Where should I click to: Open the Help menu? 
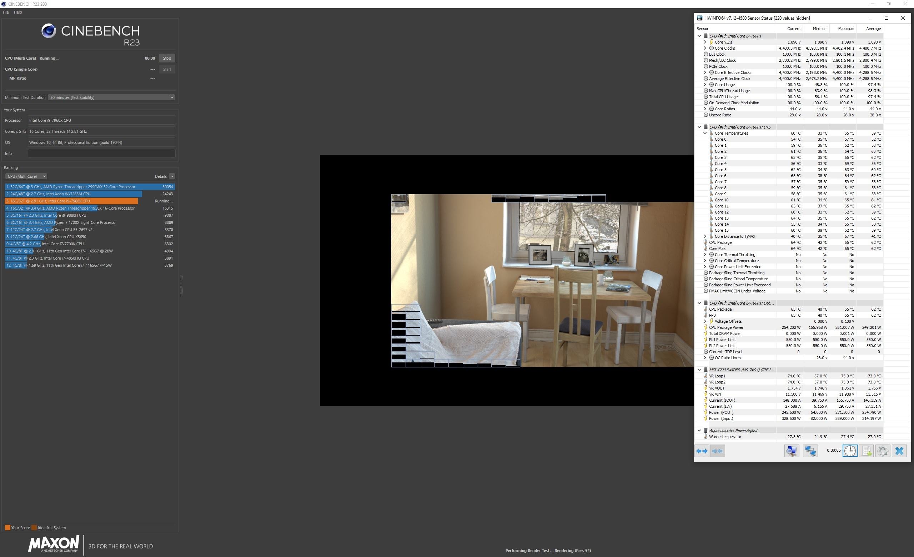18,12
